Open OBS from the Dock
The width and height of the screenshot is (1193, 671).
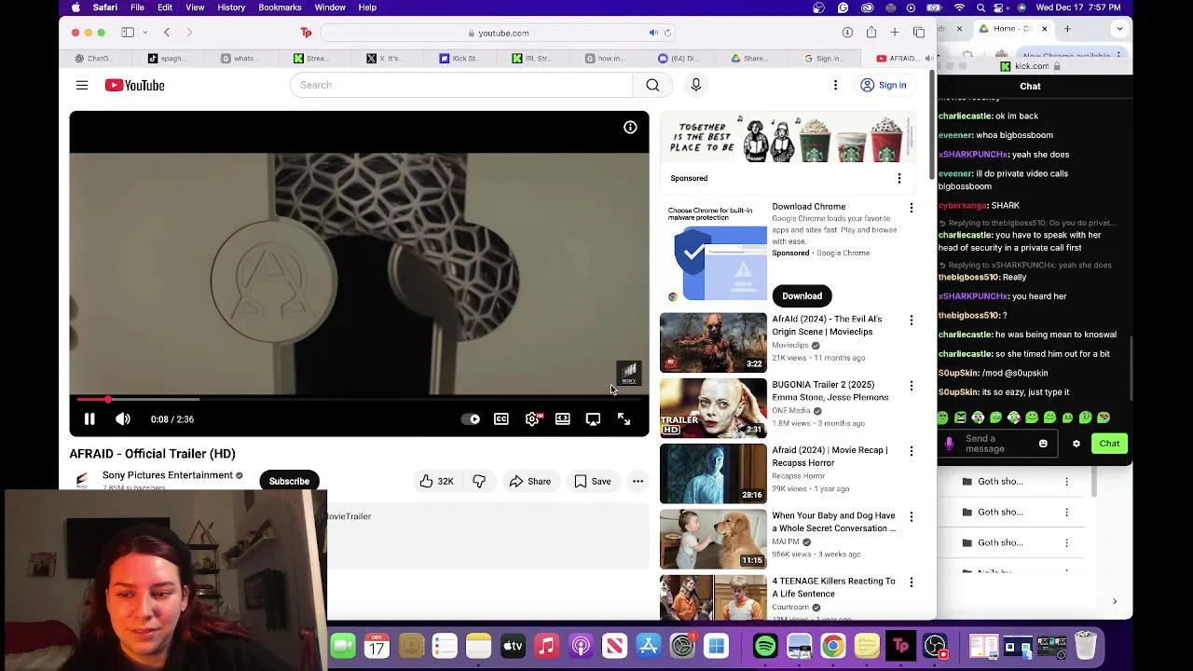[x=935, y=646]
